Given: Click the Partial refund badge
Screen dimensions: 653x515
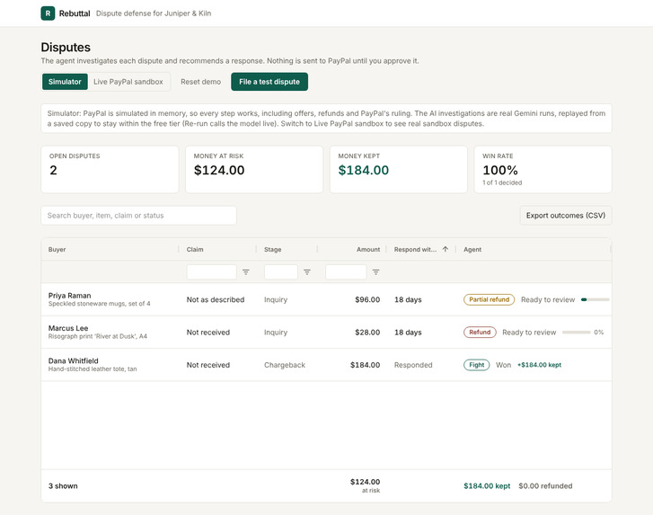Looking at the screenshot, I should tap(489, 299).
